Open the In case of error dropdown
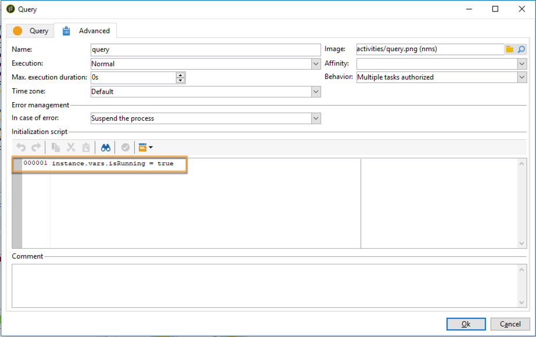 click(x=316, y=118)
